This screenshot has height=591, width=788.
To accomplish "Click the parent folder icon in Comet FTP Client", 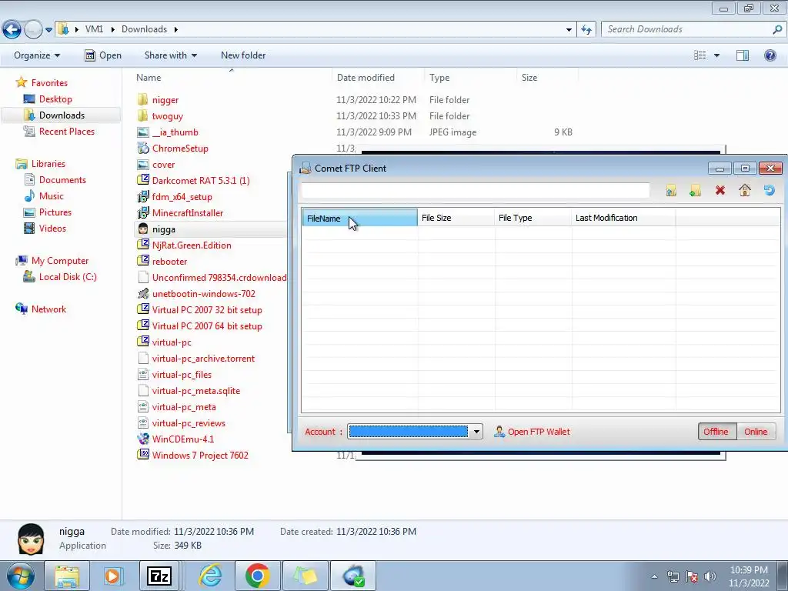I will point(671,191).
